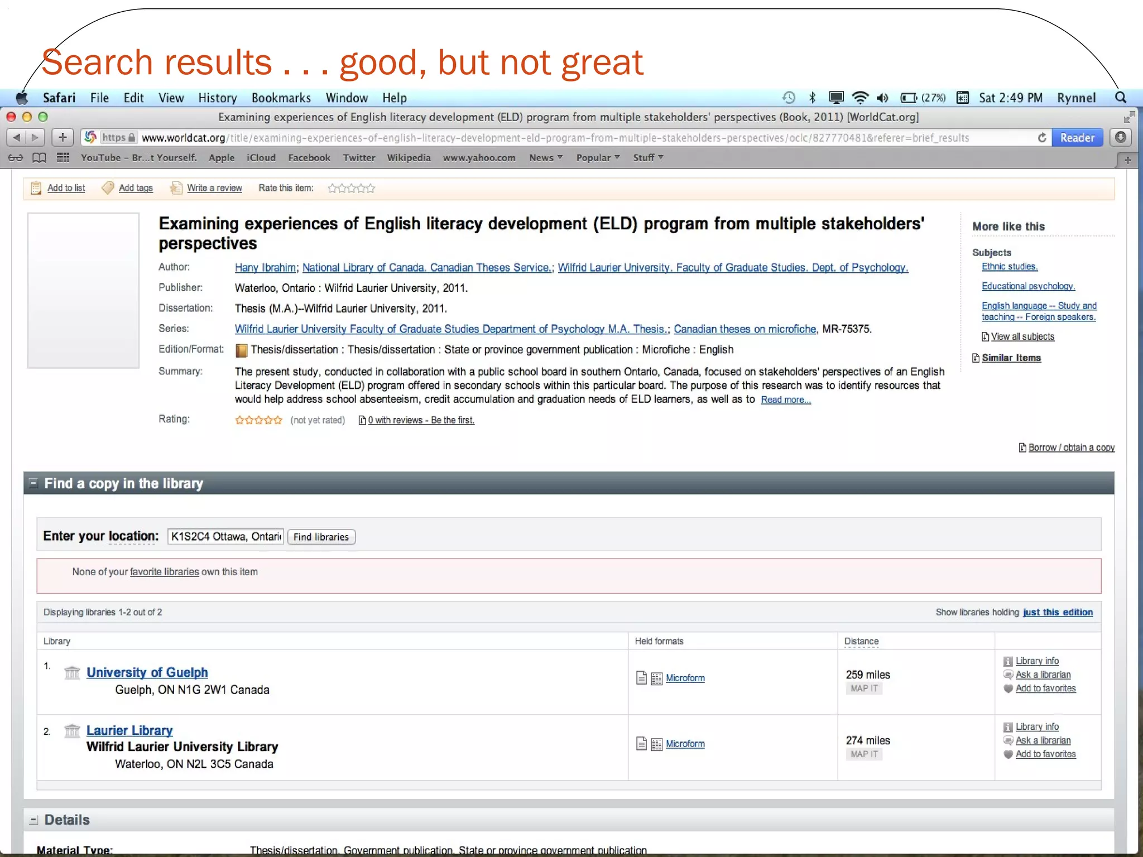Open the volume status icon
The height and width of the screenshot is (857, 1143).
[882, 98]
